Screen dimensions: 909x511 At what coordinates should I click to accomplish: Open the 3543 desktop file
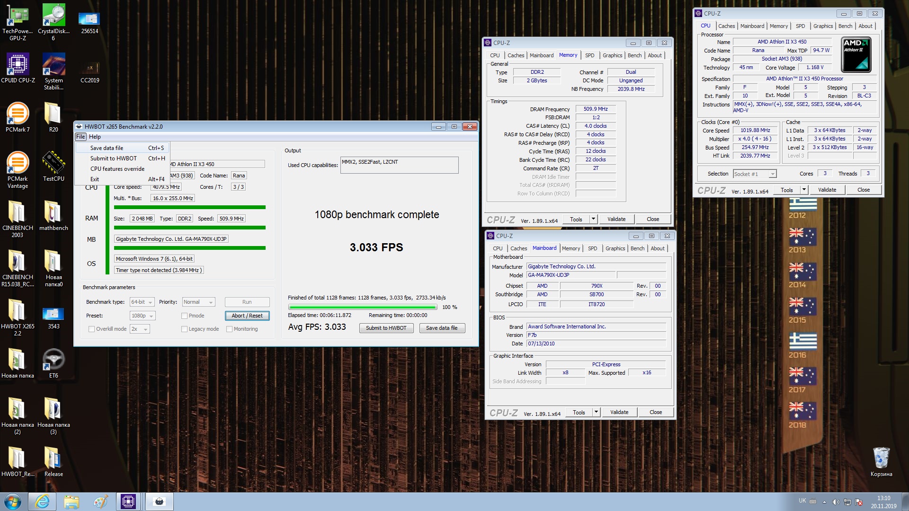point(53,317)
